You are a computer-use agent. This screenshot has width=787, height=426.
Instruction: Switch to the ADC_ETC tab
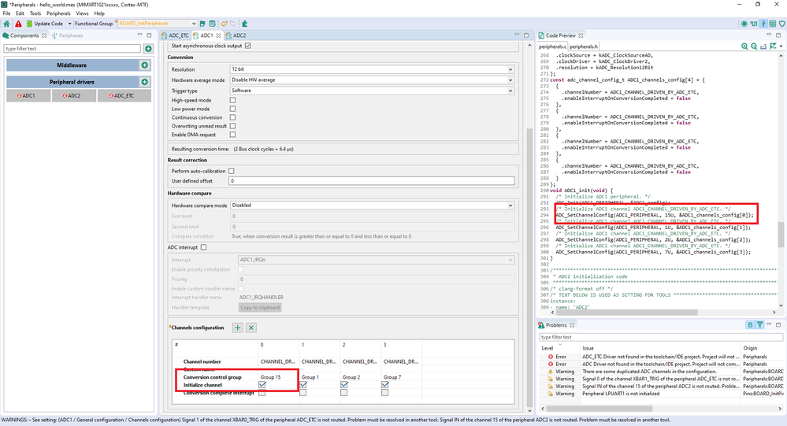[x=175, y=35]
